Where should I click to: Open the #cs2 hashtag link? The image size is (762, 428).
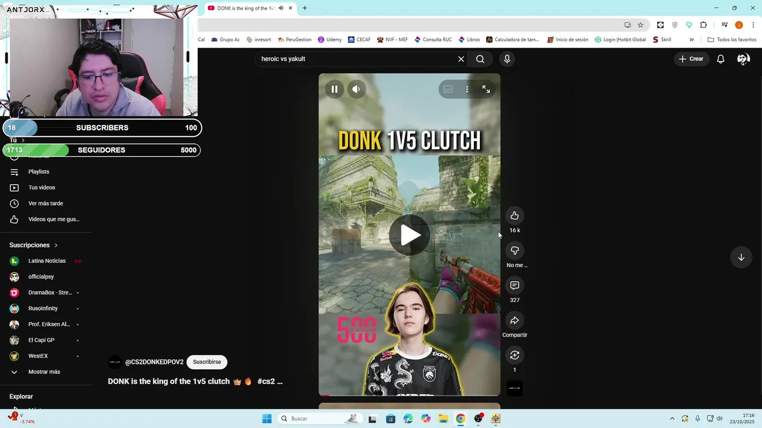point(266,382)
